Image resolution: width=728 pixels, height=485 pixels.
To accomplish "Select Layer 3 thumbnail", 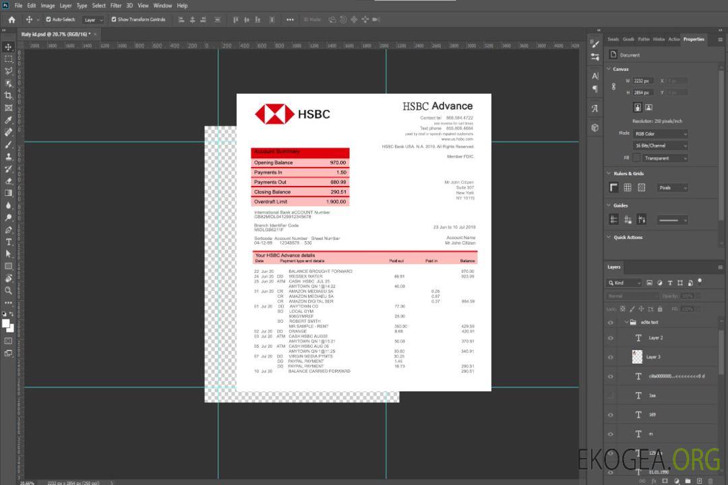I will (x=638, y=357).
